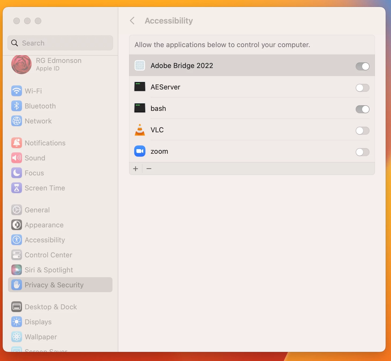Click into the Search field
This screenshot has height=361, width=391.
point(60,43)
